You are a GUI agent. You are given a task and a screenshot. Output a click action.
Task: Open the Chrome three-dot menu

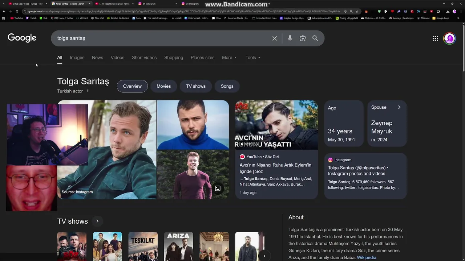[x=461, y=11]
